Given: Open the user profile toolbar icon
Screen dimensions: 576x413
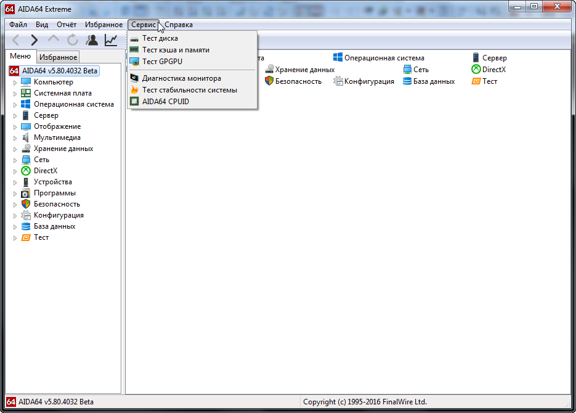Looking at the screenshot, I should [x=92, y=39].
